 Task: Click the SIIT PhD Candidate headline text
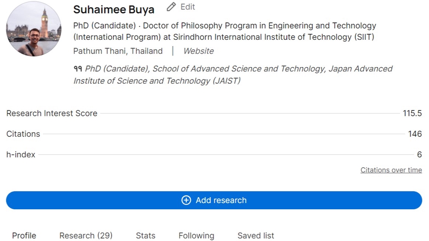coord(224,31)
